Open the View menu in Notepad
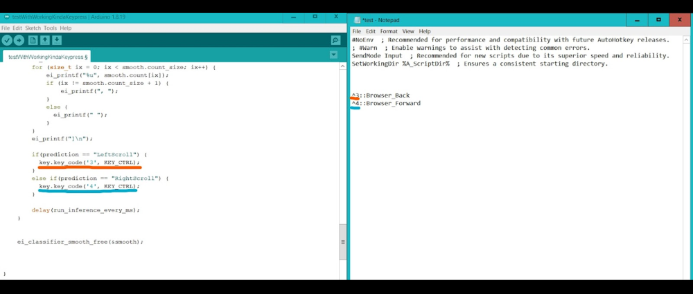 point(408,31)
